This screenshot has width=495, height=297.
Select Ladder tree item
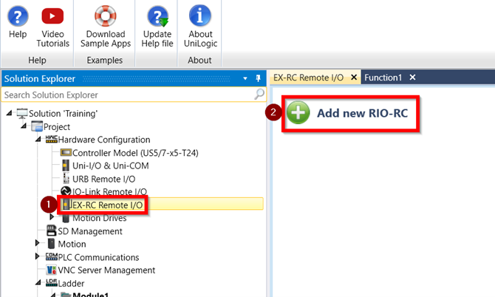pyautogui.click(x=71, y=284)
